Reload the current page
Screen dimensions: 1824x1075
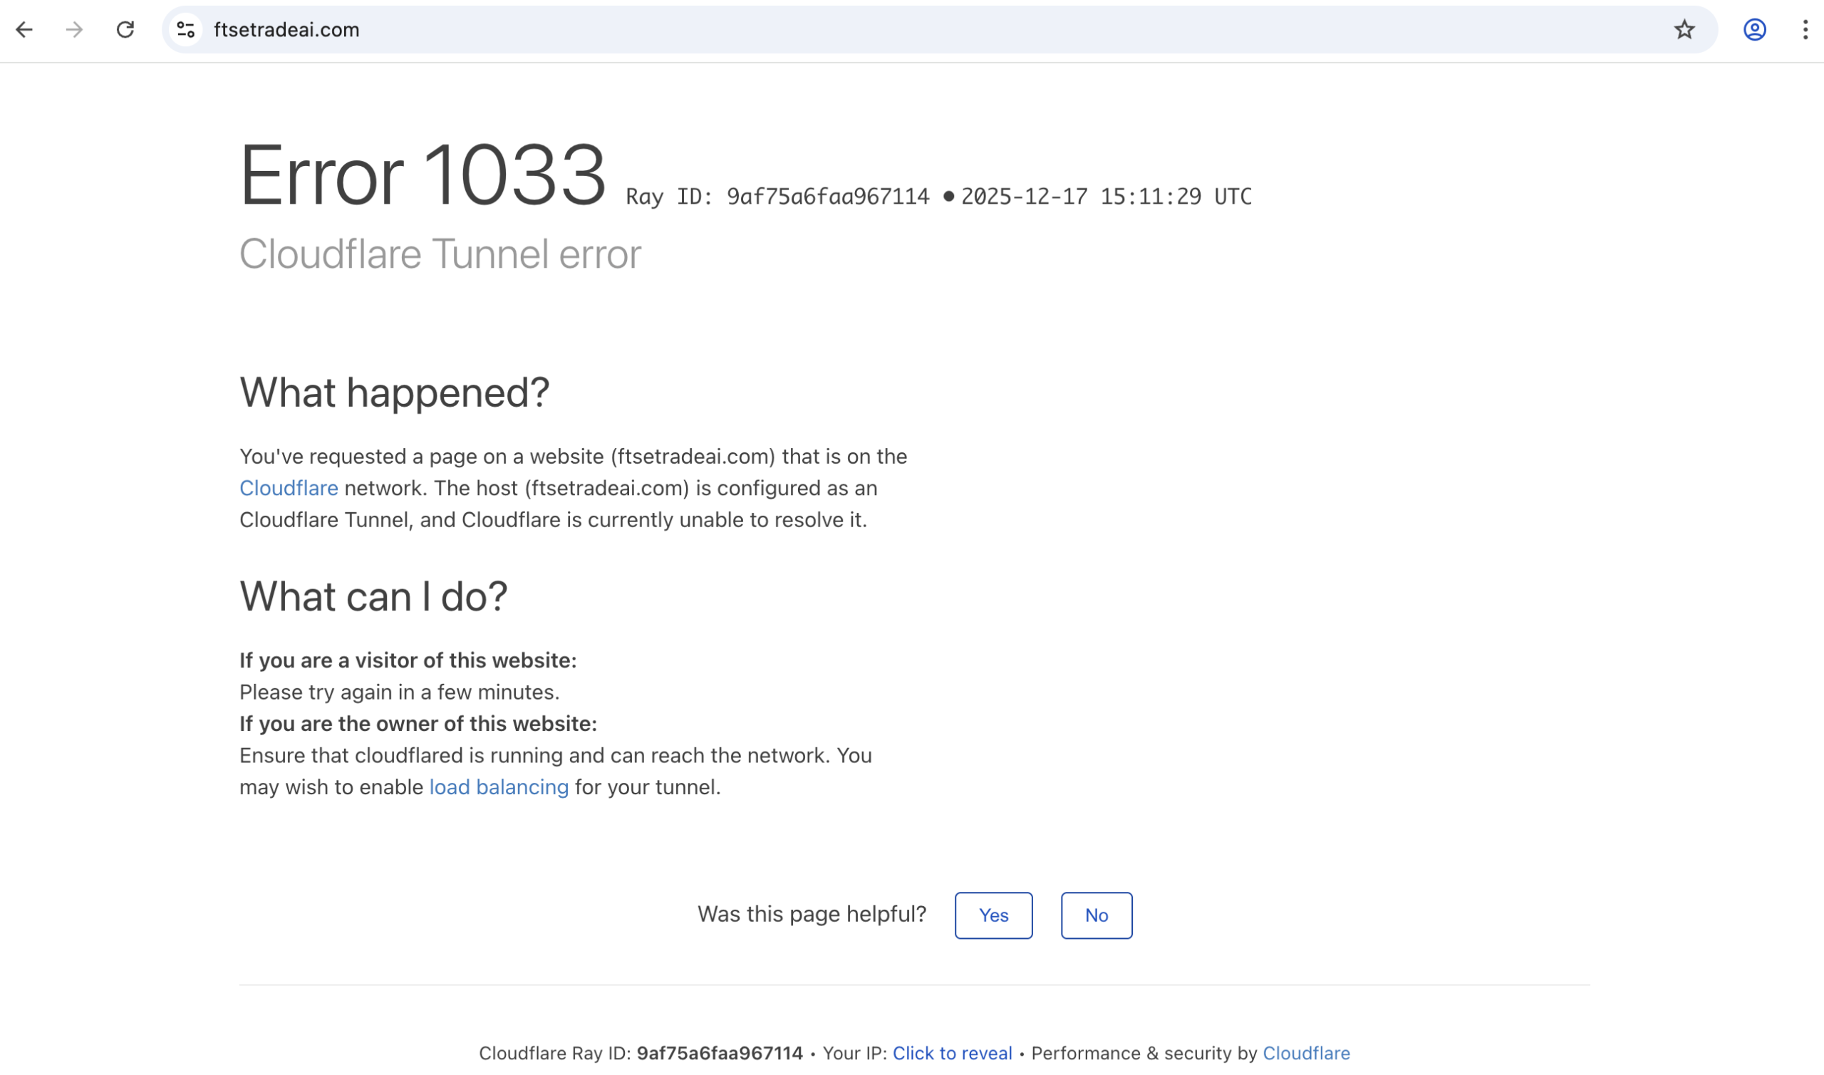click(x=125, y=30)
